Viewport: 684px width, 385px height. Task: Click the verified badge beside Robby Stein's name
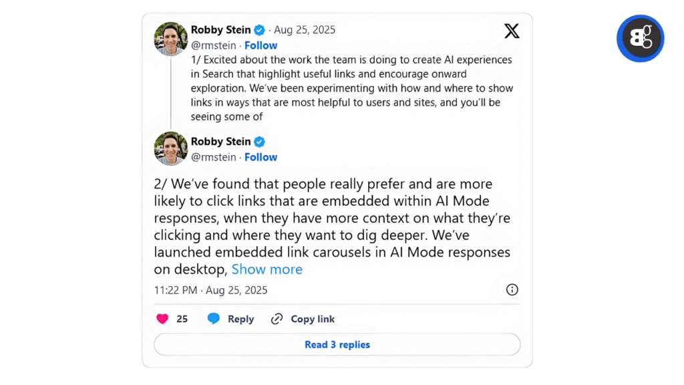coord(259,29)
